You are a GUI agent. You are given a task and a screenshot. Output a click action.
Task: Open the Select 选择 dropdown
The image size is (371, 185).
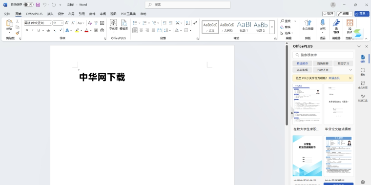click(x=287, y=33)
